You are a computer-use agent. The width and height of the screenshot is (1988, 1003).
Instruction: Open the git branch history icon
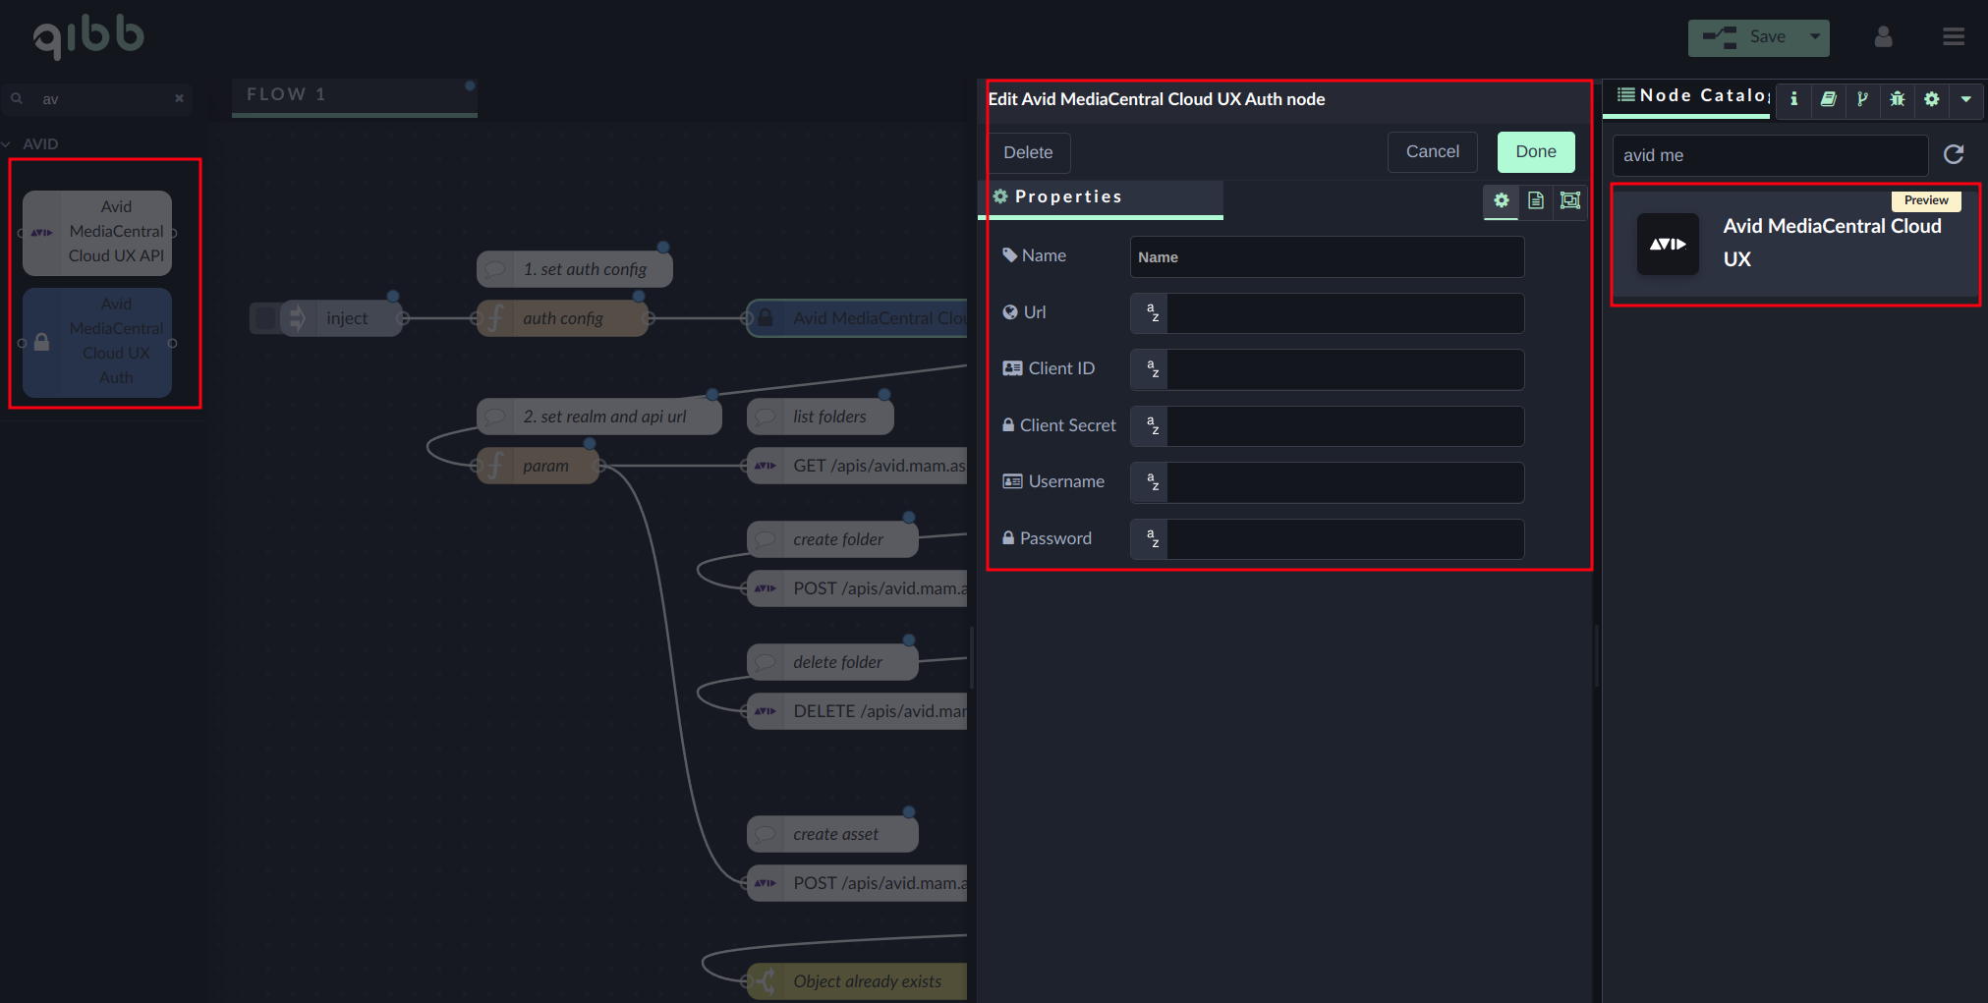pyautogui.click(x=1862, y=99)
